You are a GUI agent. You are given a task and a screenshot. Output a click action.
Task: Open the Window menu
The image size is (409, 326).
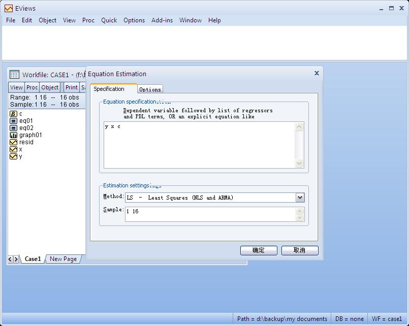[x=191, y=20]
